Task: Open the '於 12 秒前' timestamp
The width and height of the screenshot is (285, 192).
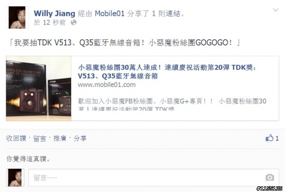Action: (x=49, y=23)
